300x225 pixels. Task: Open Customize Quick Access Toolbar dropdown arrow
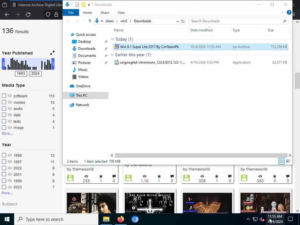click(89, 5)
